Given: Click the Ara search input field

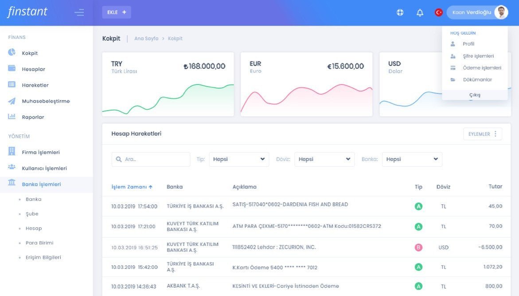Looking at the screenshot, I should [151, 159].
